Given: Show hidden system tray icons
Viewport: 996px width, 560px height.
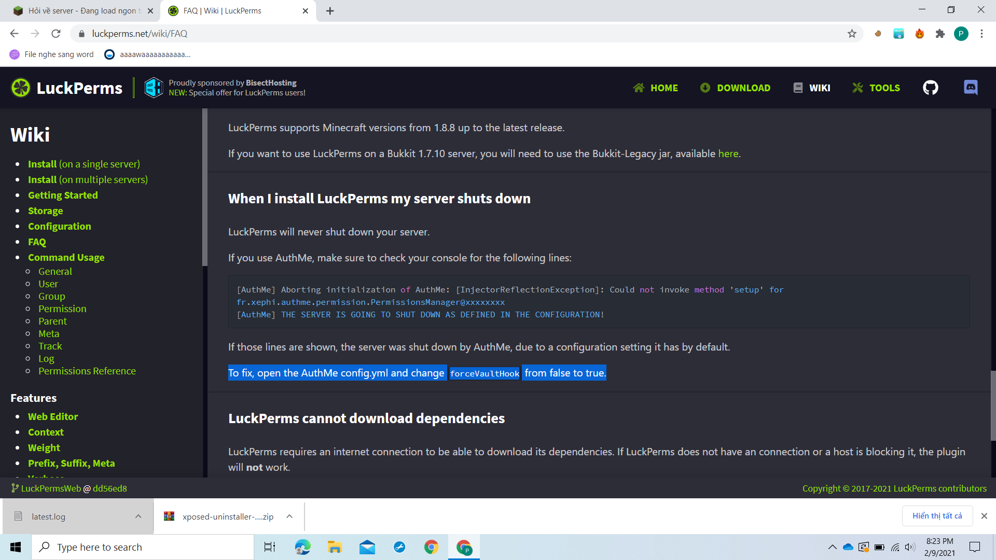Looking at the screenshot, I should (832, 547).
